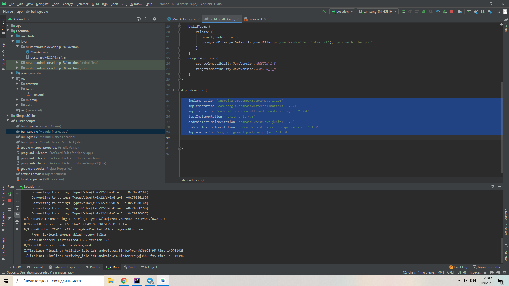Rerun Location from the Run panel sidebar
The image size is (509, 286).
coord(10,194)
